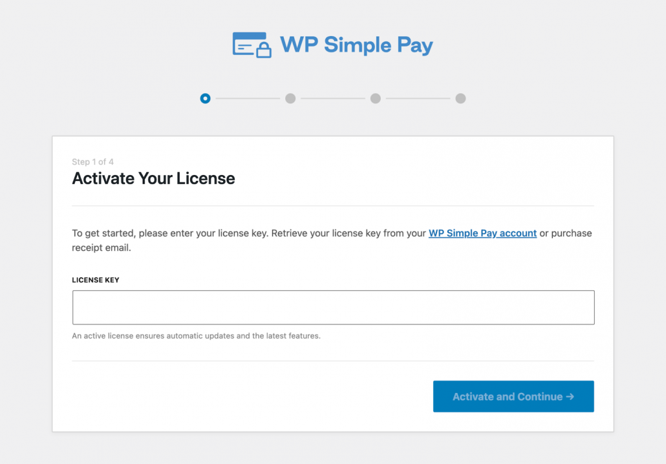Click the progress line between steps three and four
666x464 pixels.
pos(418,98)
